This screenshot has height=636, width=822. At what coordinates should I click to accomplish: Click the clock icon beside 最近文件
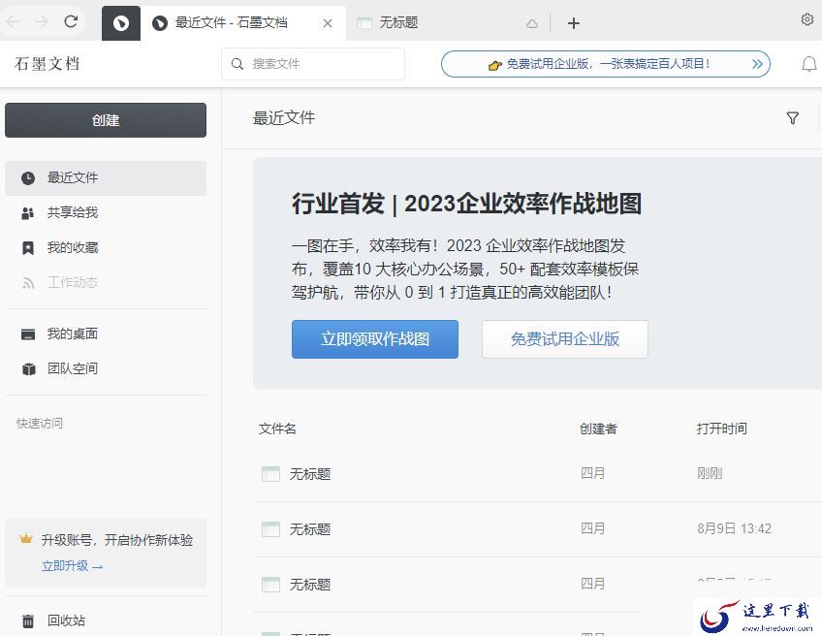click(28, 178)
